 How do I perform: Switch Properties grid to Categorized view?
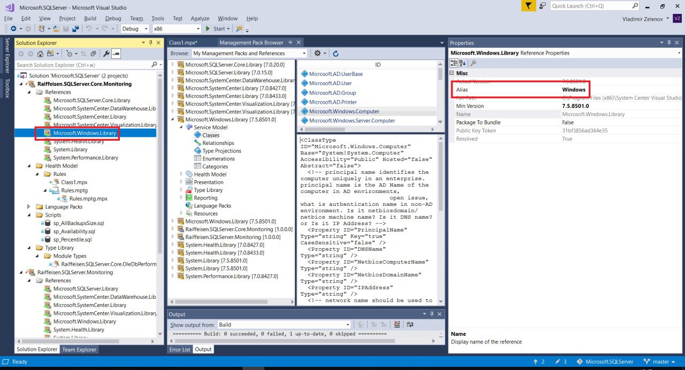453,63
